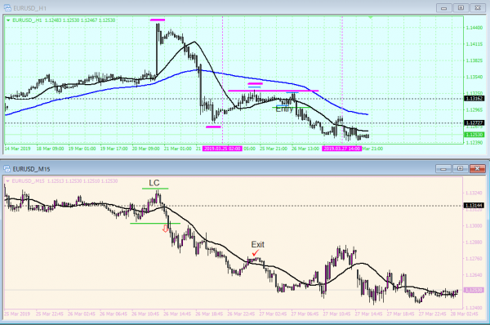The image size is (490, 325).
Task: Close the EURUSD_M15 chart window
Action: click(x=477, y=169)
